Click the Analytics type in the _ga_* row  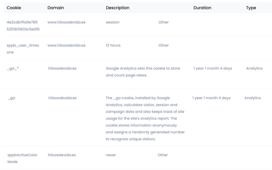pyautogui.click(x=254, y=68)
